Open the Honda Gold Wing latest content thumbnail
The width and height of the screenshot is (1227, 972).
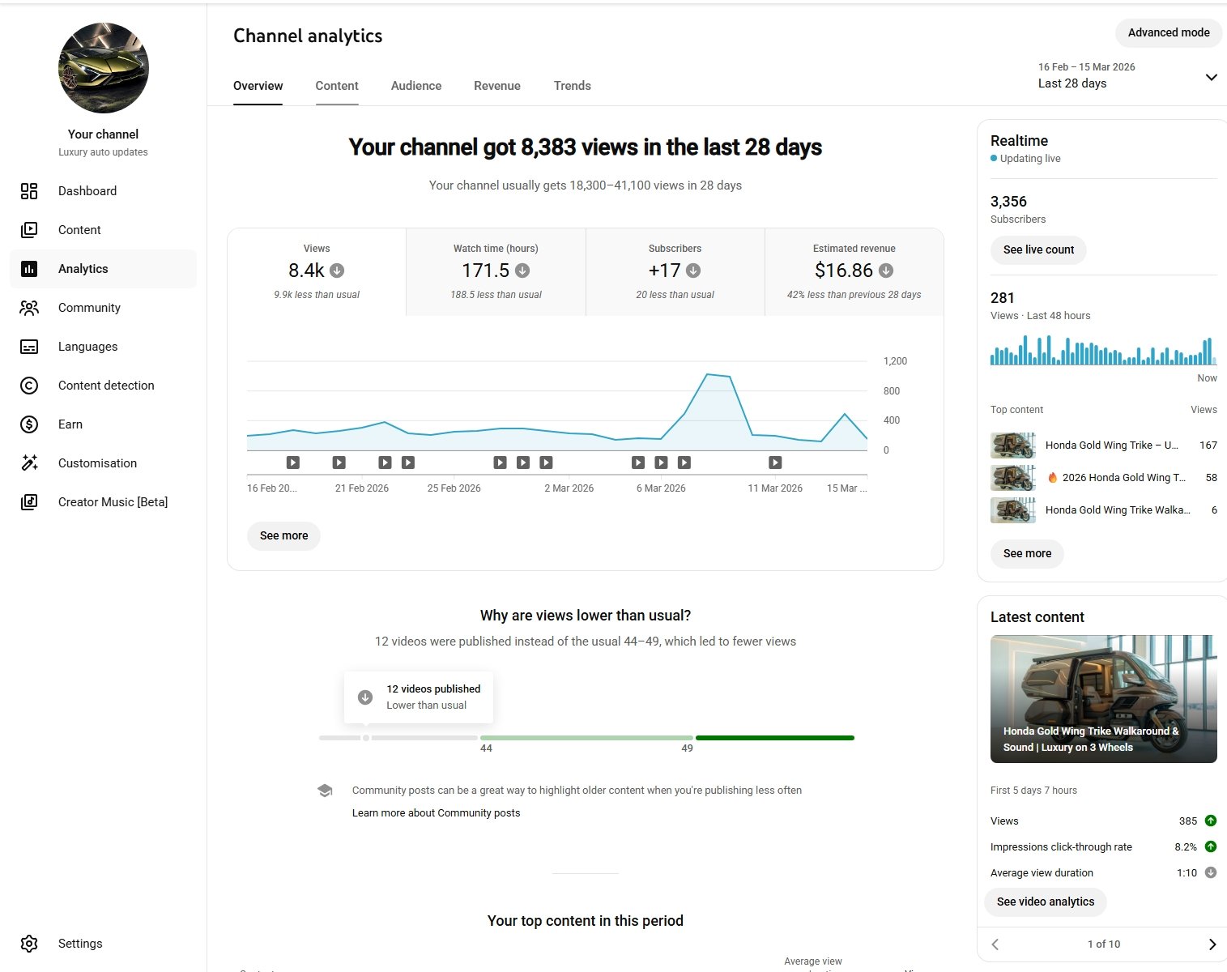coord(1103,698)
